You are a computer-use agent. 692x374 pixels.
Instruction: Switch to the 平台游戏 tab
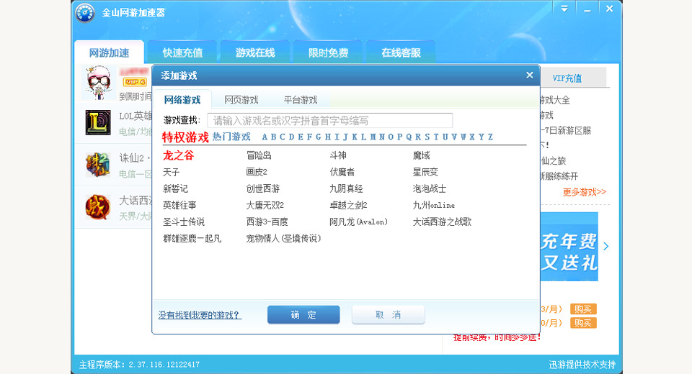(x=301, y=100)
